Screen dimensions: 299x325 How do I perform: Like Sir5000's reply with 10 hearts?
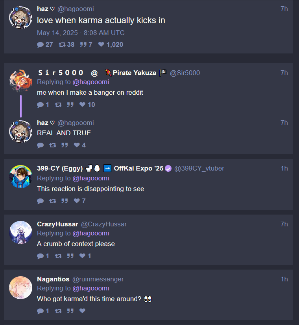82,105
